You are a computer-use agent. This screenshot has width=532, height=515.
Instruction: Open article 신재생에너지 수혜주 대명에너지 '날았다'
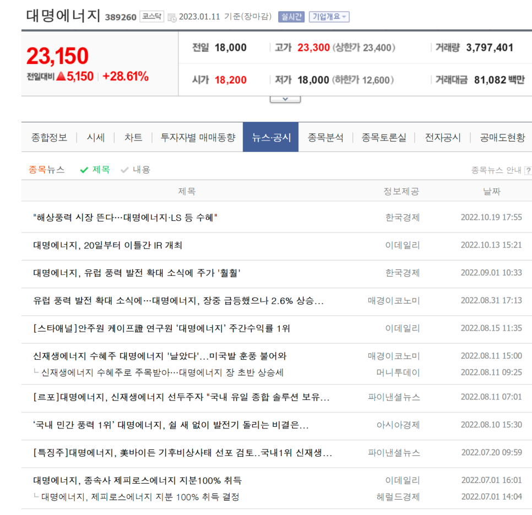coord(160,356)
